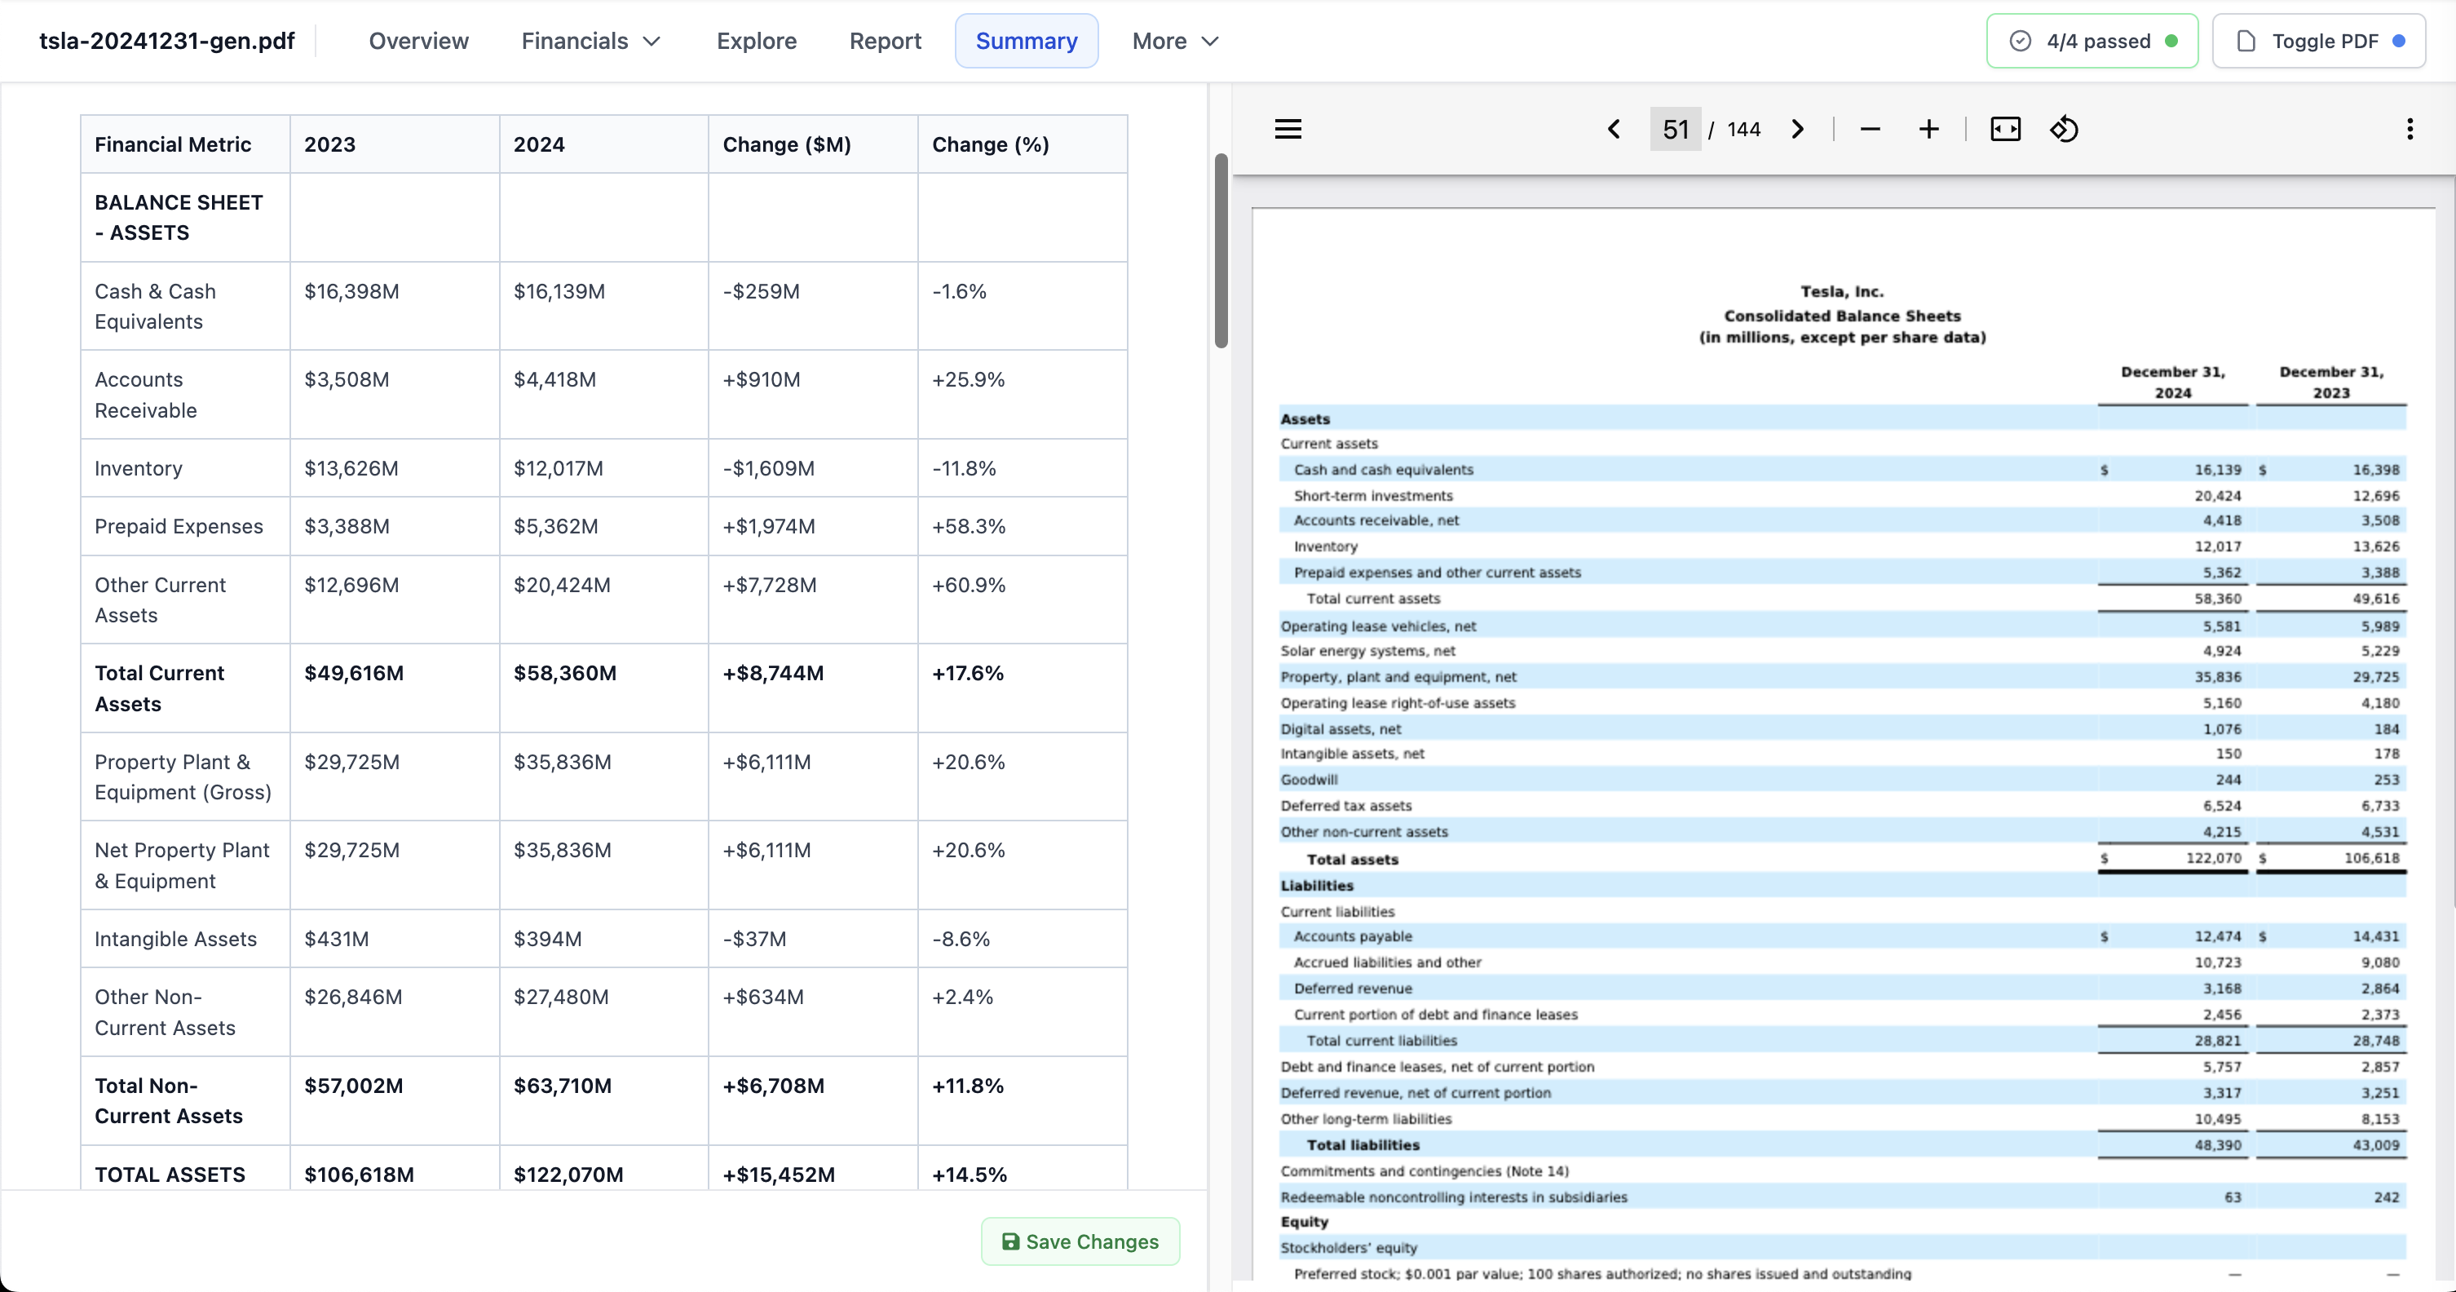Viewport: 2456px width, 1292px height.
Task: Go to next PDF page
Action: [x=1797, y=129]
